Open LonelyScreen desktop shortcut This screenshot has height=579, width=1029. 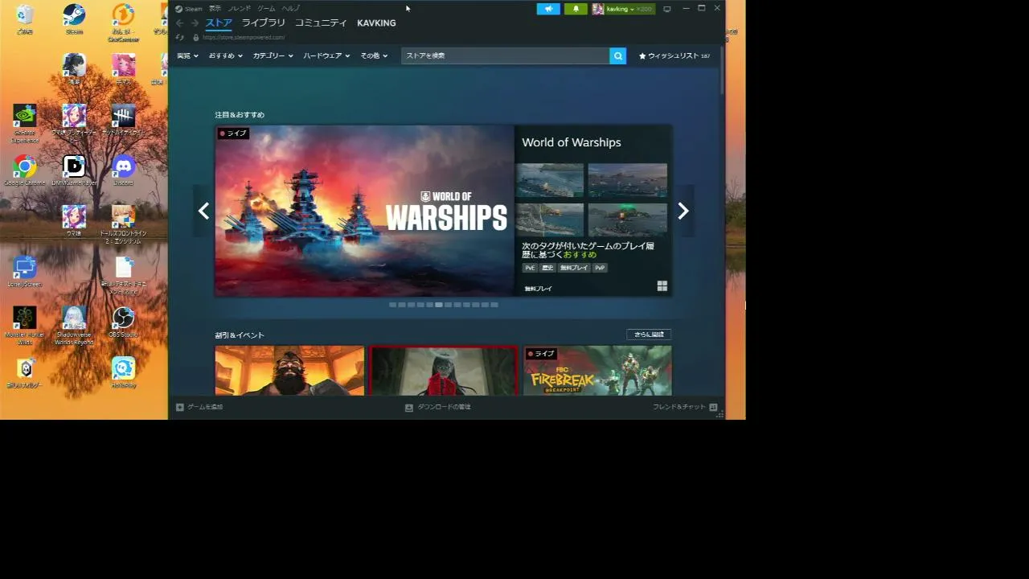(25, 272)
